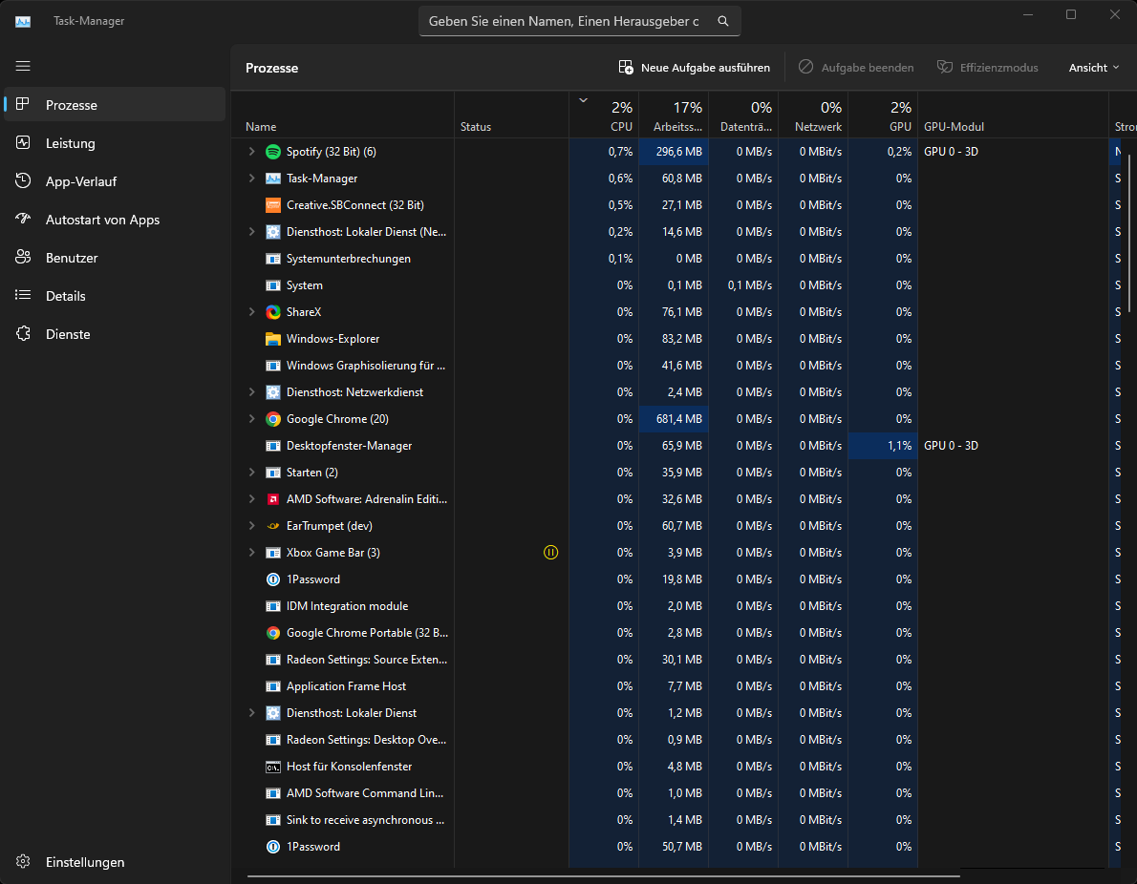Image resolution: width=1137 pixels, height=884 pixels.
Task: Click Desktopfenster-Manager's 1,1% GPU cell
Action: tap(883, 446)
